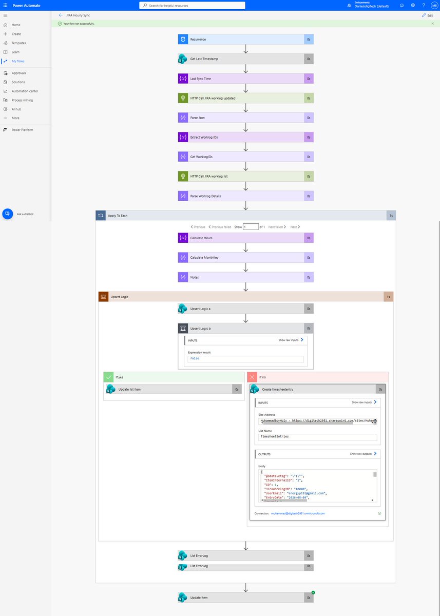440x616 pixels.
Task: Click the Edit button
Action: click(427, 15)
